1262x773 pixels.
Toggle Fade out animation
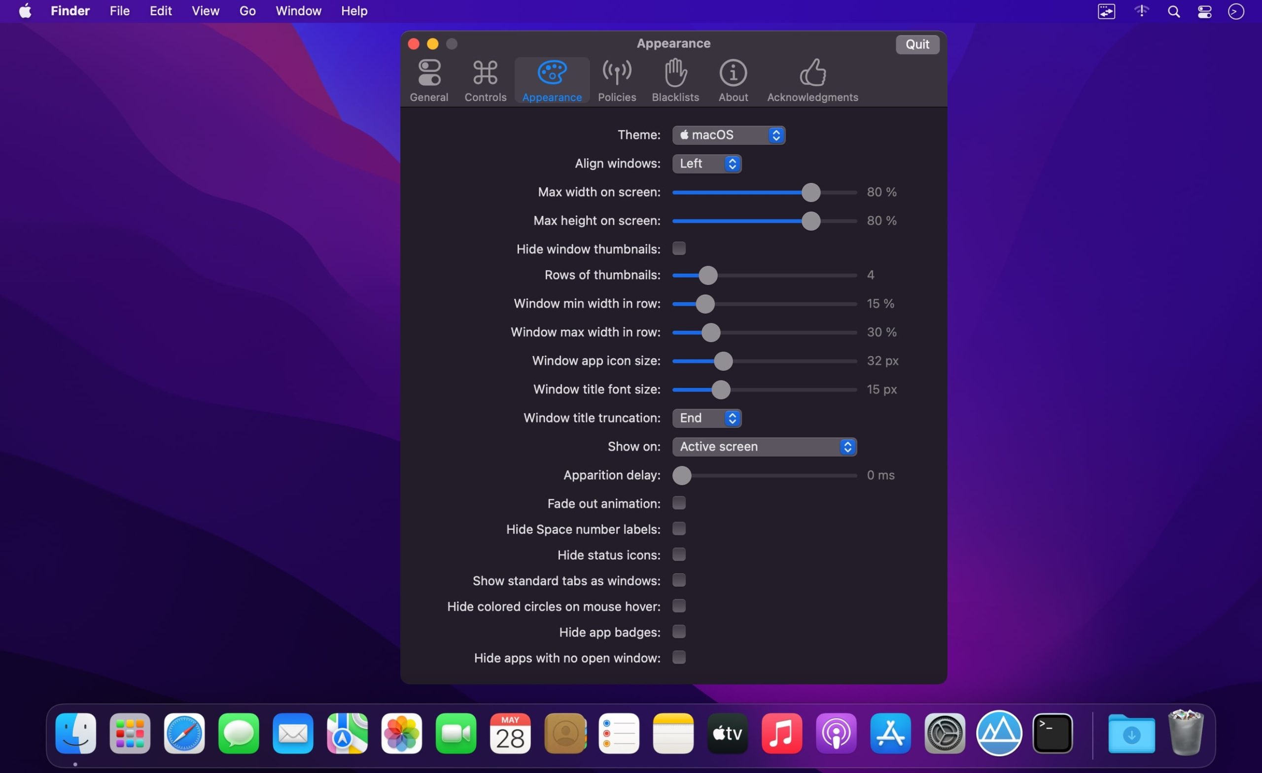679,503
